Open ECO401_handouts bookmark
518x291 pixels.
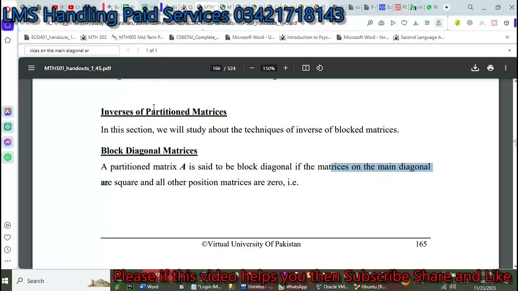[x=50, y=37]
